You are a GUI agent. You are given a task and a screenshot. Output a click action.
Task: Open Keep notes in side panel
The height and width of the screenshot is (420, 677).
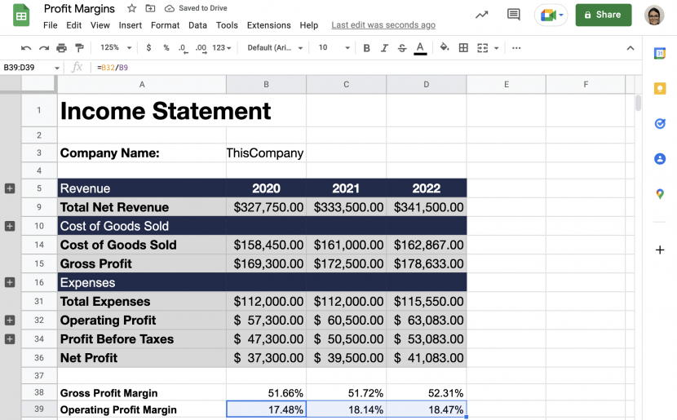point(660,89)
